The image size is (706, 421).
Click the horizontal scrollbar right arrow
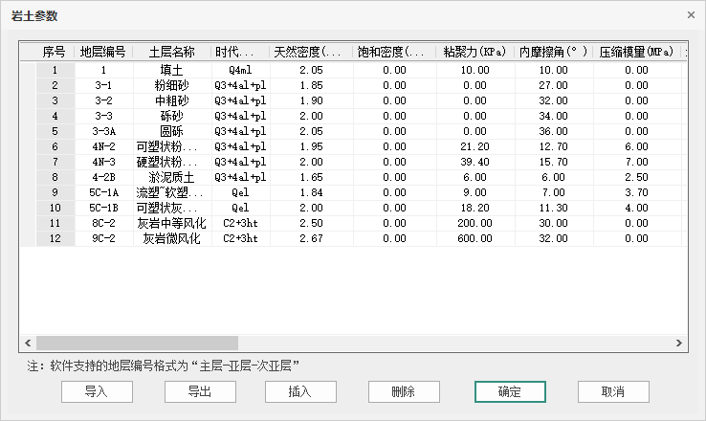tap(679, 343)
